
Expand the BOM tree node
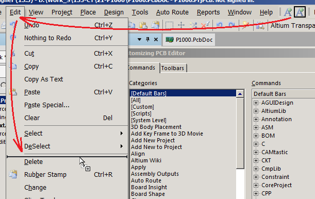[256, 136]
